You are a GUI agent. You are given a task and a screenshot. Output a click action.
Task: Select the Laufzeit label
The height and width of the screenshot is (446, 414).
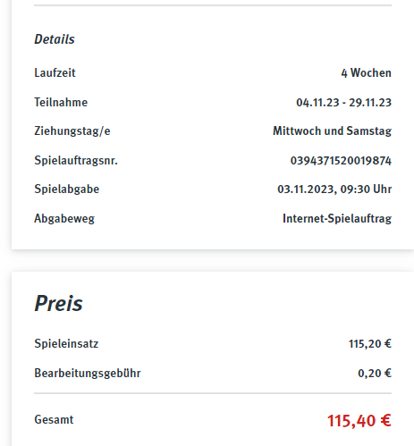pos(55,73)
